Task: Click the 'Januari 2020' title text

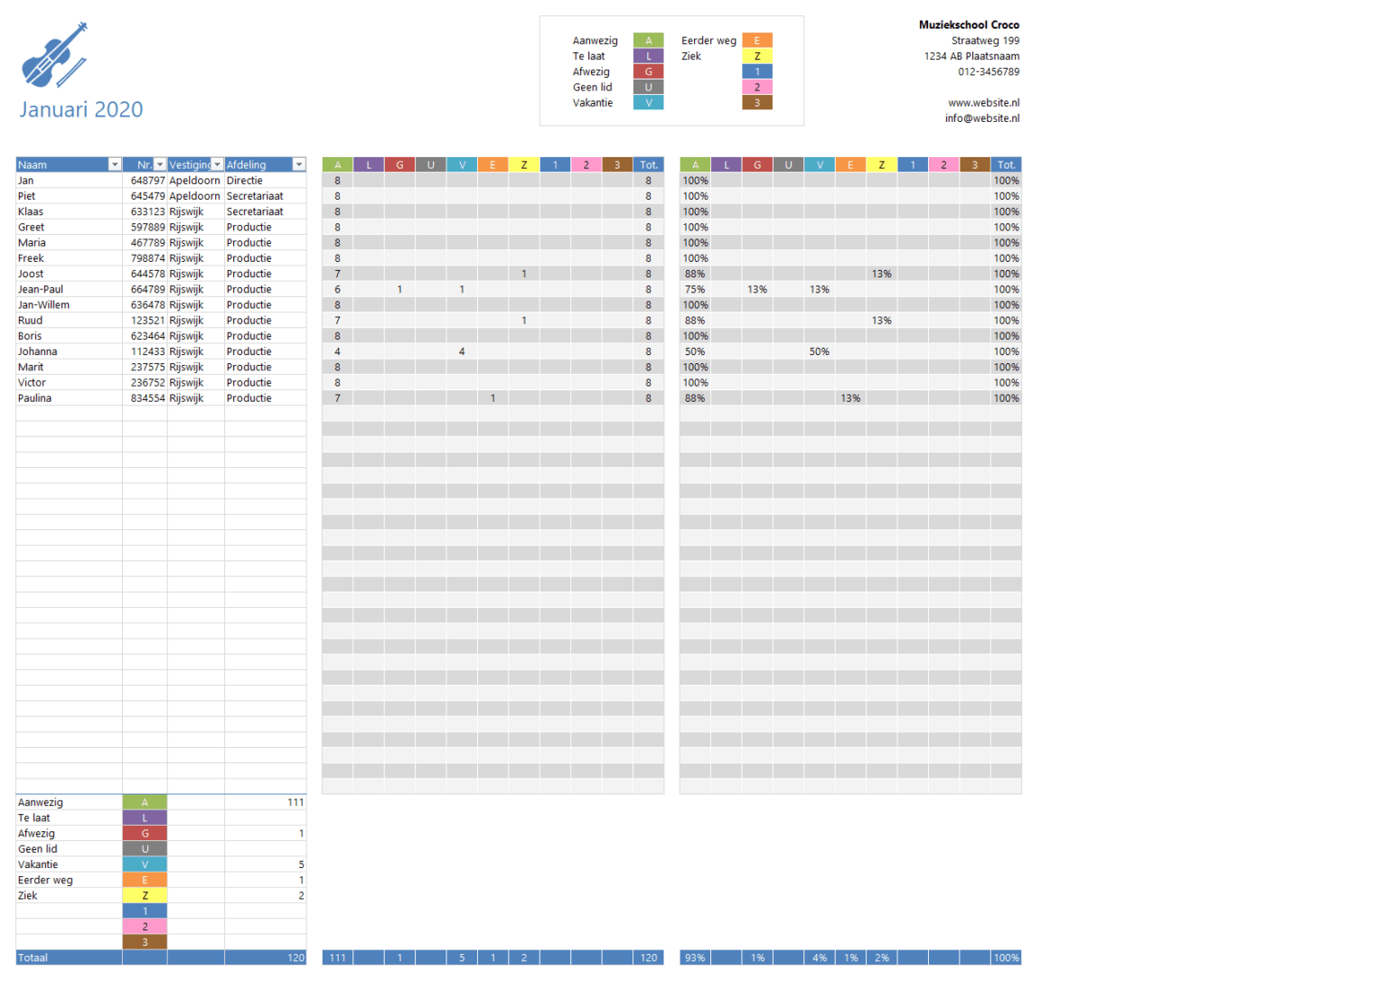Action: pos(80,109)
